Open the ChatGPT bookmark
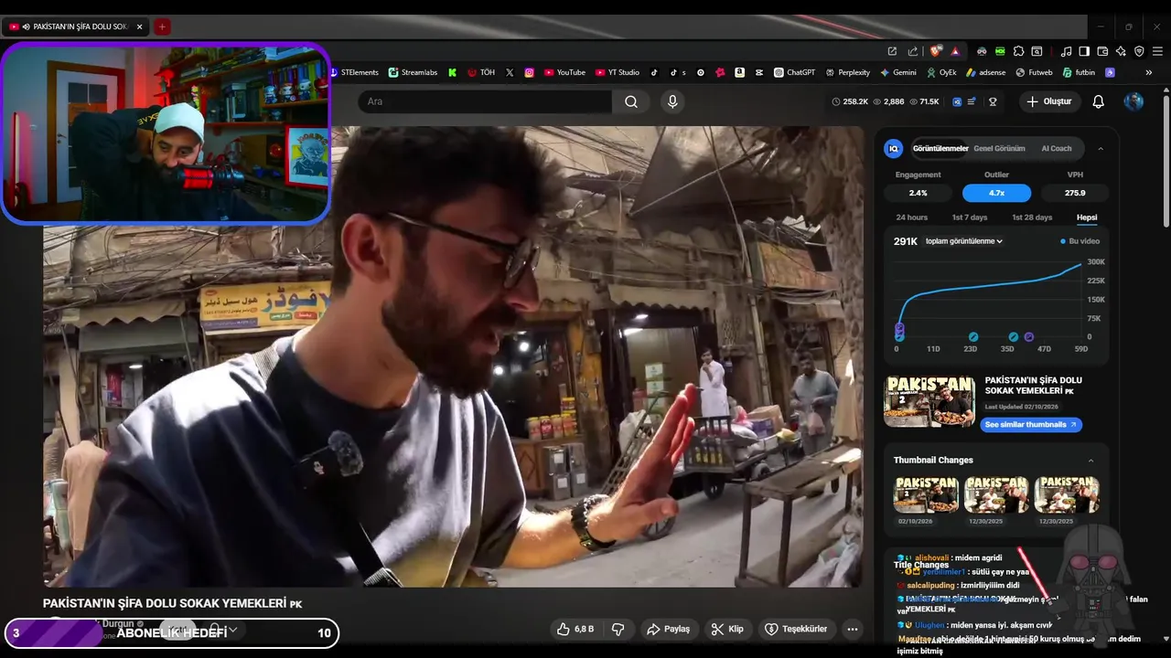 tap(794, 72)
